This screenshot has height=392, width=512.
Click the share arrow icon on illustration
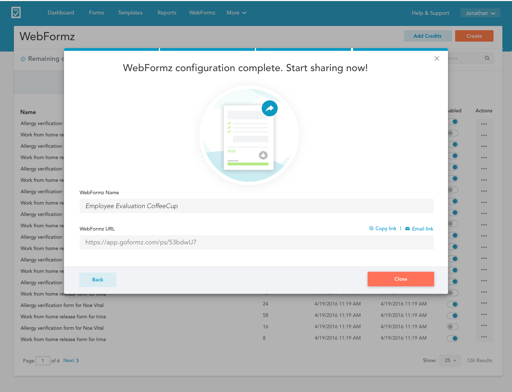click(270, 108)
